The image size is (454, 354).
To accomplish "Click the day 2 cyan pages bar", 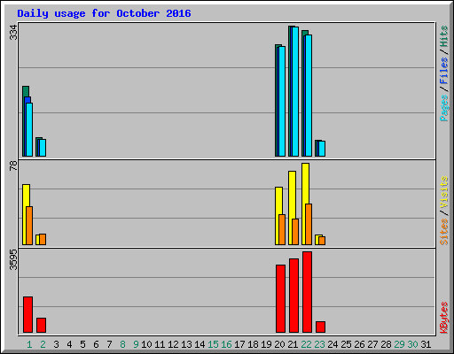I will pos(43,148).
